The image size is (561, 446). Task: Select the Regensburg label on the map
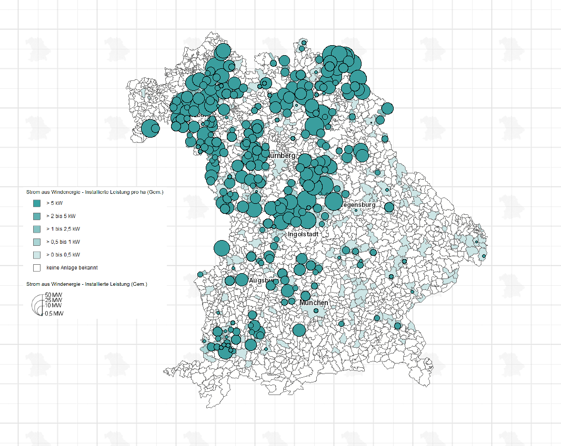359,205
